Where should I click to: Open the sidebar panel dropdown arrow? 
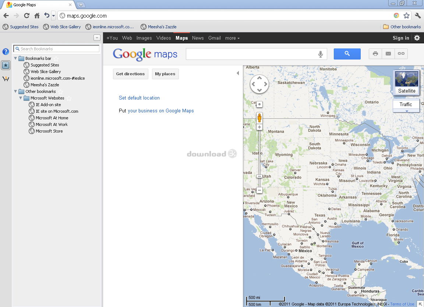pyautogui.click(x=97, y=38)
